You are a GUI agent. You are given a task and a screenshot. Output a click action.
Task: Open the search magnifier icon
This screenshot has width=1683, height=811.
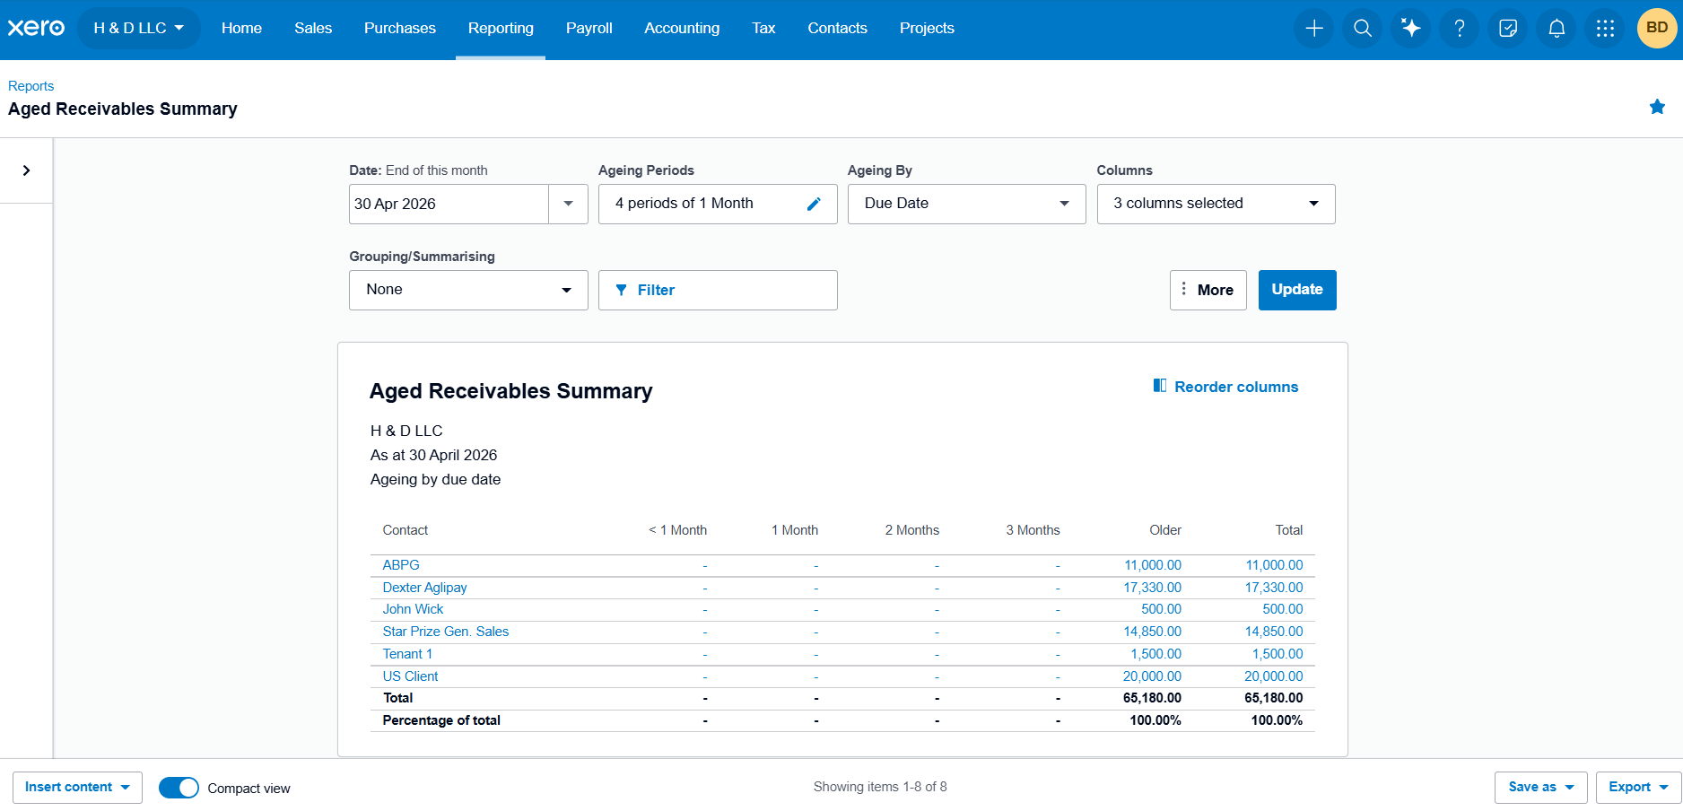[x=1363, y=29]
